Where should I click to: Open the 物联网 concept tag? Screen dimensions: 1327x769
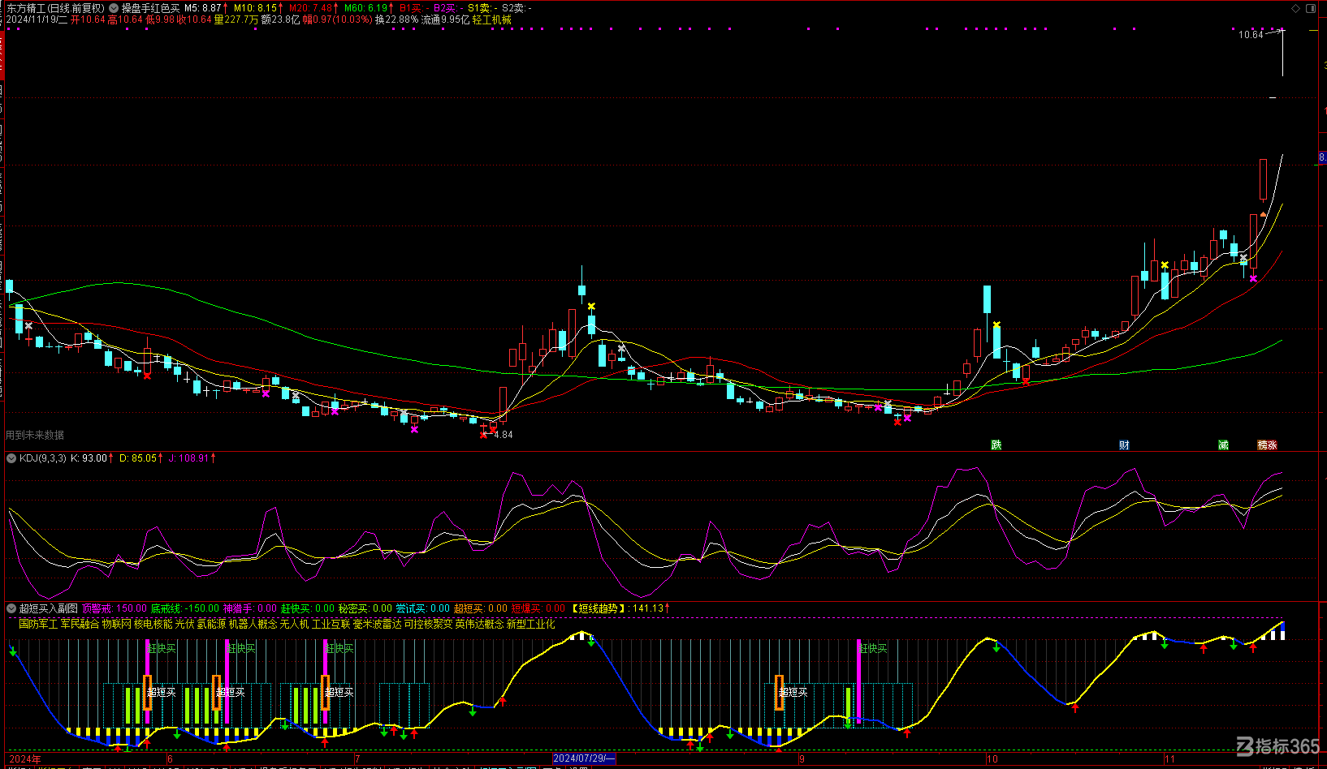[116, 624]
